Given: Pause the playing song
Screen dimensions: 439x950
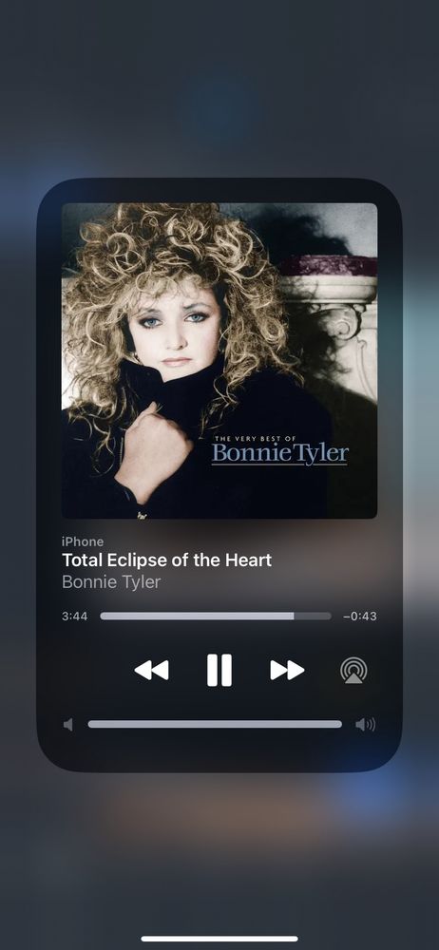Looking at the screenshot, I should [x=219, y=670].
